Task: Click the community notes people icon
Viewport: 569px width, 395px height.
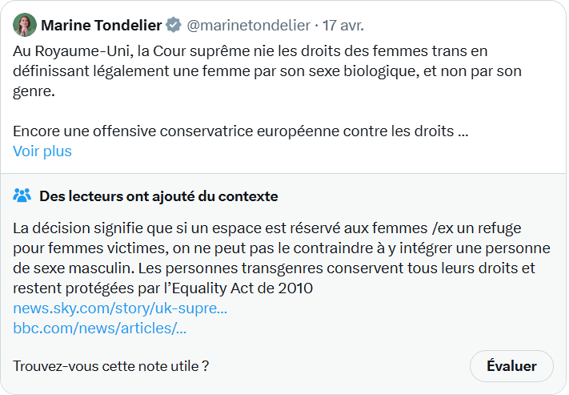Action: click(22, 195)
